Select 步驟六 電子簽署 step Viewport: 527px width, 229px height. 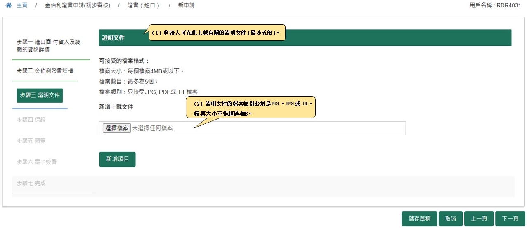[36, 162]
